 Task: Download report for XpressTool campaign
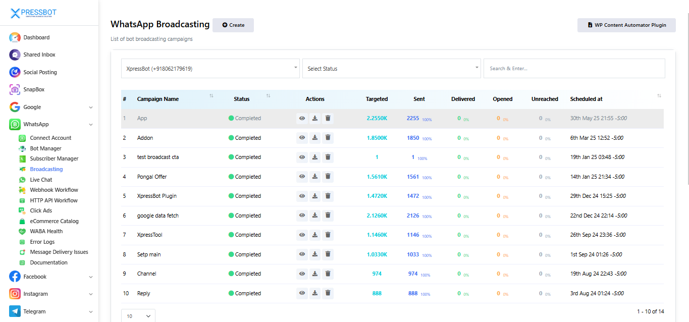[x=314, y=235]
